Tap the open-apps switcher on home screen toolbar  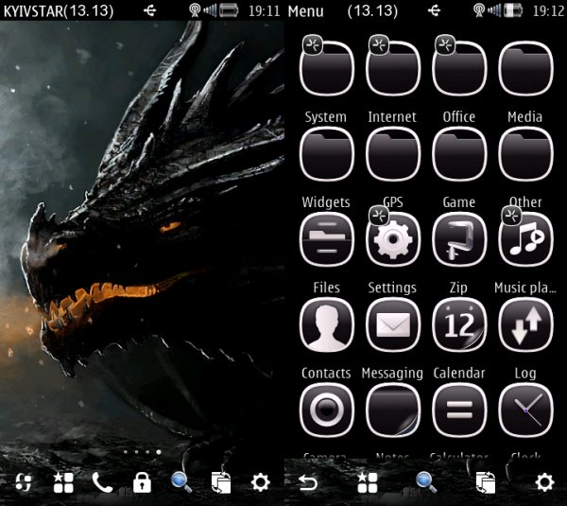pyautogui.click(x=221, y=483)
